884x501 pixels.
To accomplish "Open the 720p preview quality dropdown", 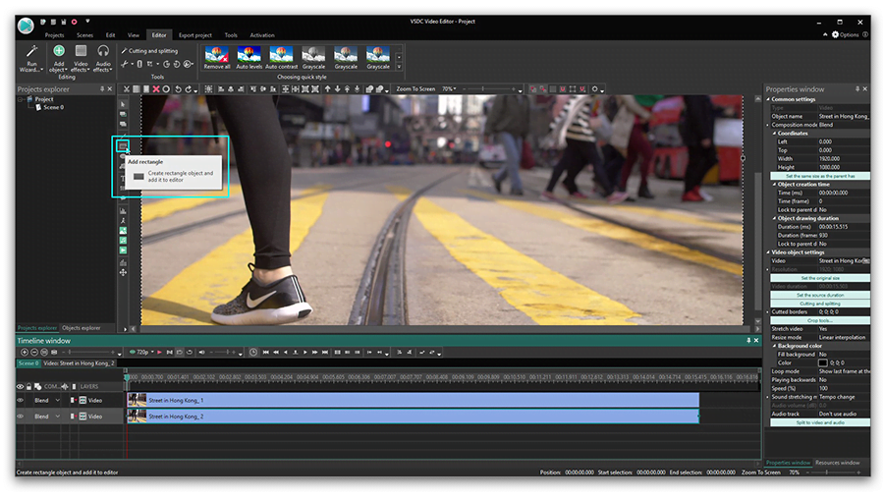I will tap(151, 353).
